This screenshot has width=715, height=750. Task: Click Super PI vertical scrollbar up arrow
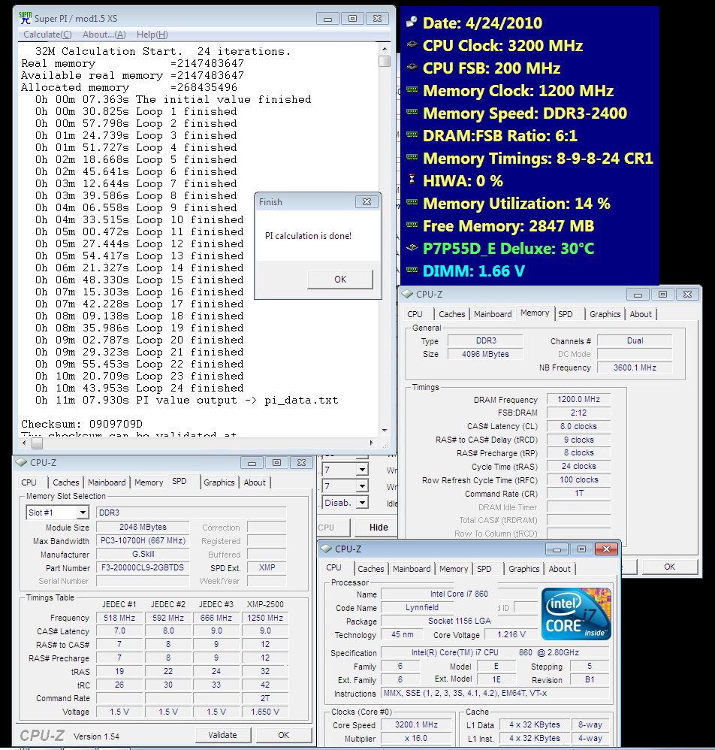point(385,50)
